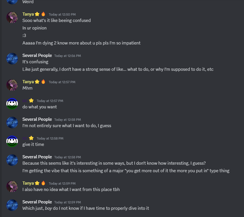The width and height of the screenshot is (244, 217).
Task: Click the galaxy avatar beside "I'm not entirely sure"
Action: pyautogui.click(x=12, y=123)
